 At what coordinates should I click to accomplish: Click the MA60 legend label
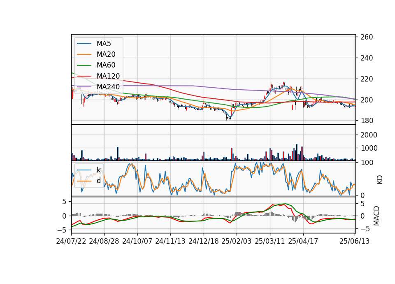click(106, 65)
